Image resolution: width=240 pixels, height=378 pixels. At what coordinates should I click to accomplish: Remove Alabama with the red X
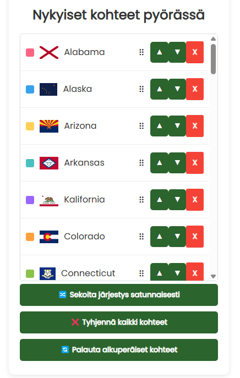tap(195, 52)
